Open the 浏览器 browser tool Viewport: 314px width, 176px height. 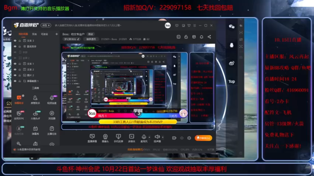click(x=52, y=115)
